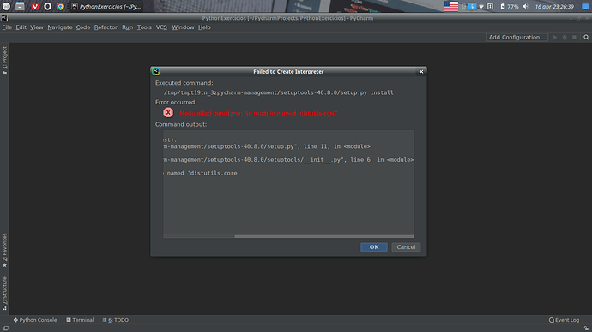Click the blue show-desktop icon in tray
The width and height of the screenshot is (592, 332).
pyautogui.click(x=586, y=6)
